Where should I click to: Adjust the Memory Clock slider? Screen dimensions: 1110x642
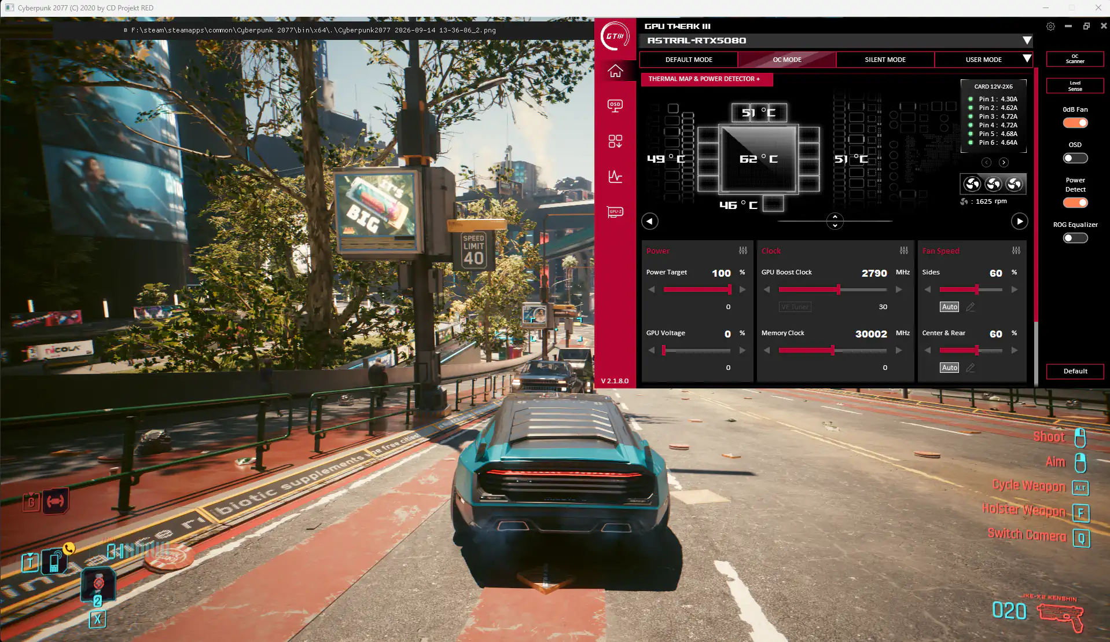833,350
